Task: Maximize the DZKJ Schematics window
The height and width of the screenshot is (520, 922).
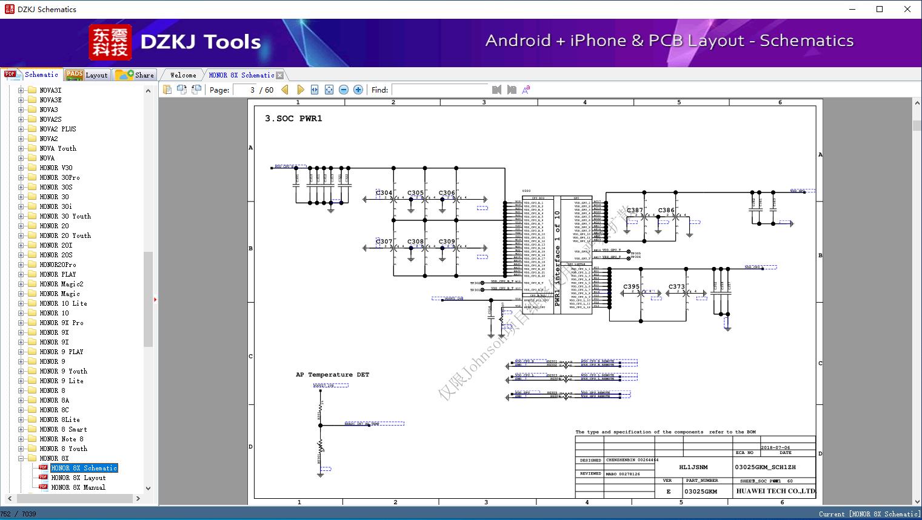Action: (880, 9)
